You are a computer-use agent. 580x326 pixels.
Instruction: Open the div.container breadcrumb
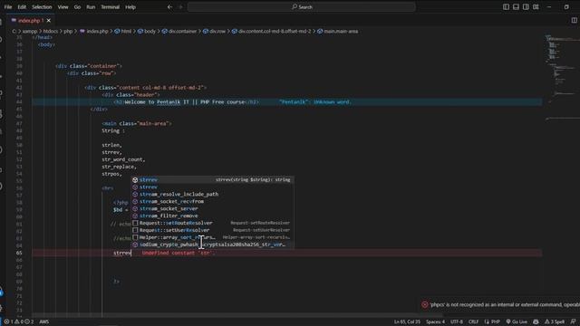[179, 32]
